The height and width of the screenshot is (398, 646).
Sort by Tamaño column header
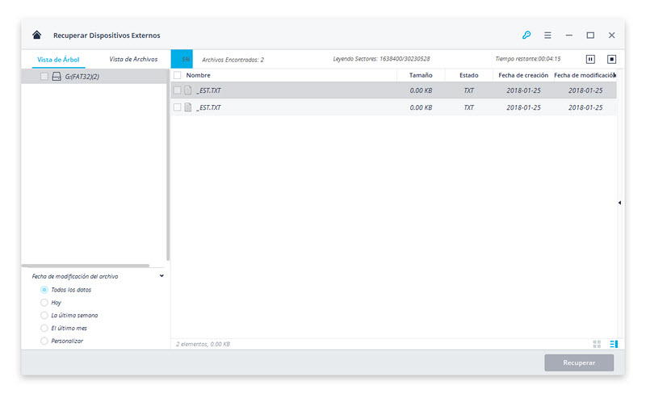(421, 75)
